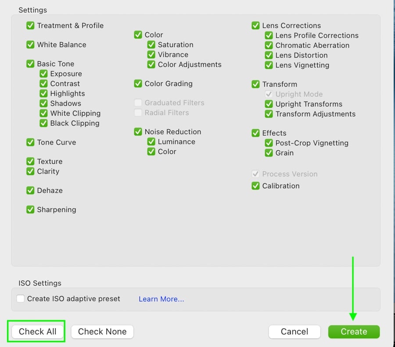Toggle the Lens Vignetting checkbox

click(x=269, y=65)
